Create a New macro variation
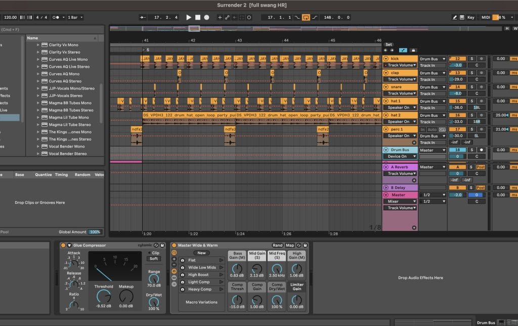This screenshot has height=326, width=518. click(201, 253)
